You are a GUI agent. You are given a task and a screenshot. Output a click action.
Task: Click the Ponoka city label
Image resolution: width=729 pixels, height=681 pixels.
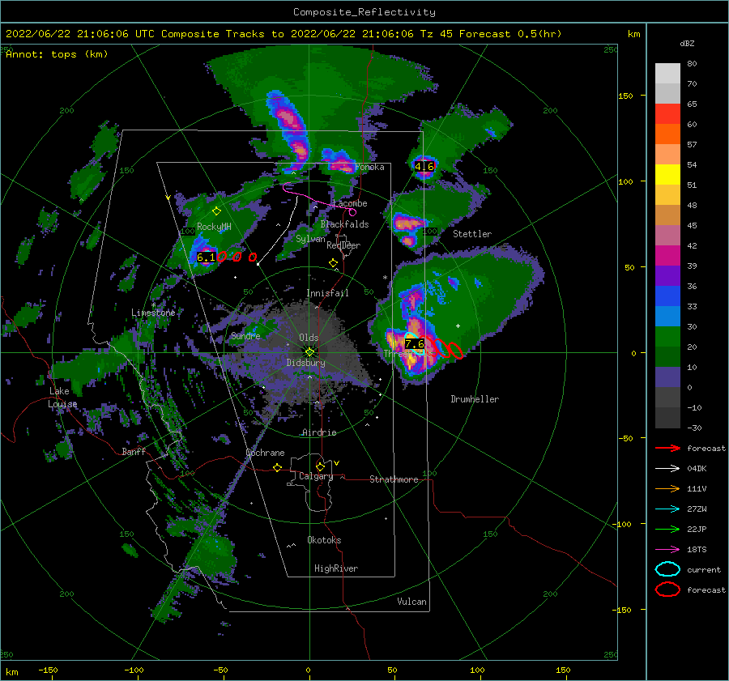(x=369, y=168)
